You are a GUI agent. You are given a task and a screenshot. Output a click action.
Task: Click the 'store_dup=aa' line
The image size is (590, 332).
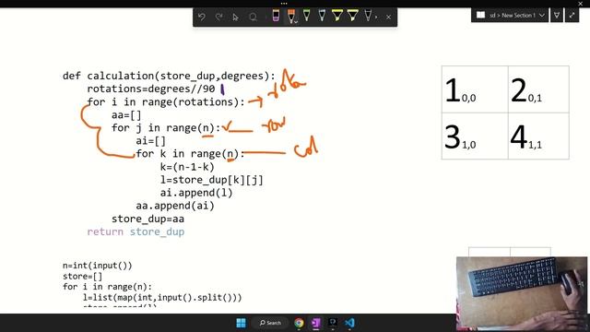pyautogui.click(x=147, y=219)
